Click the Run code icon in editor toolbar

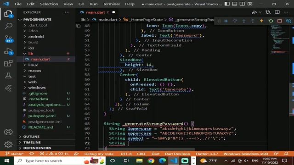coord(254,12)
